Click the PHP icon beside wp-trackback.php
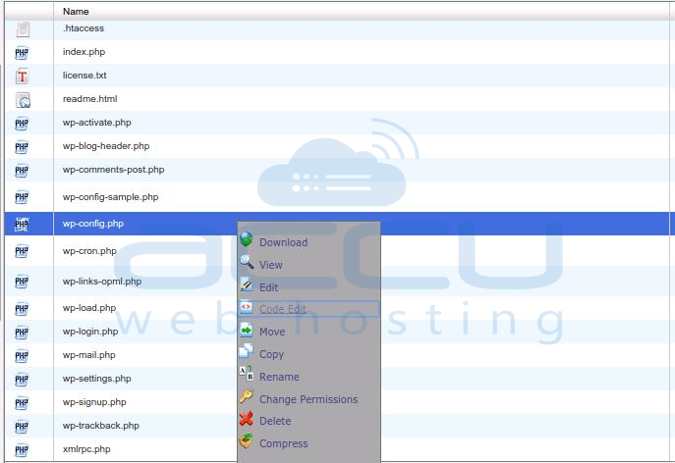 pyautogui.click(x=22, y=427)
